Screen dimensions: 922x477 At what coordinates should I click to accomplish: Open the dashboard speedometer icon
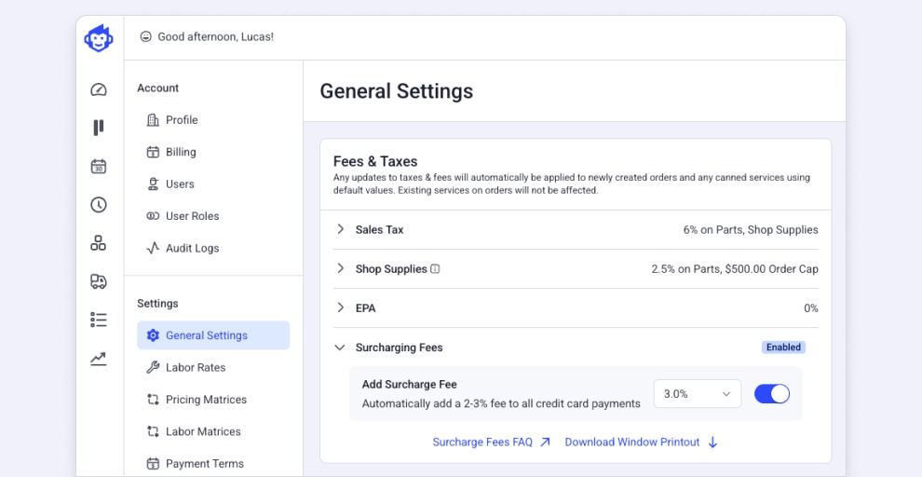coord(98,89)
